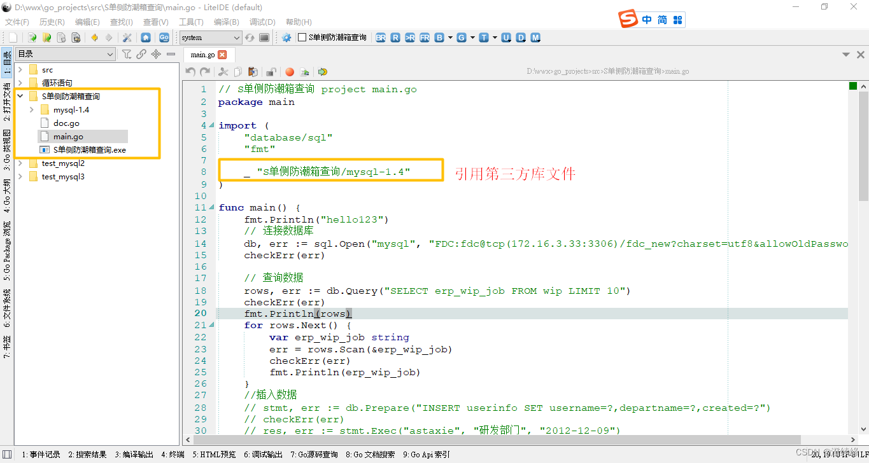Click the filter icon in folder panel
869x463 pixels.
127,54
